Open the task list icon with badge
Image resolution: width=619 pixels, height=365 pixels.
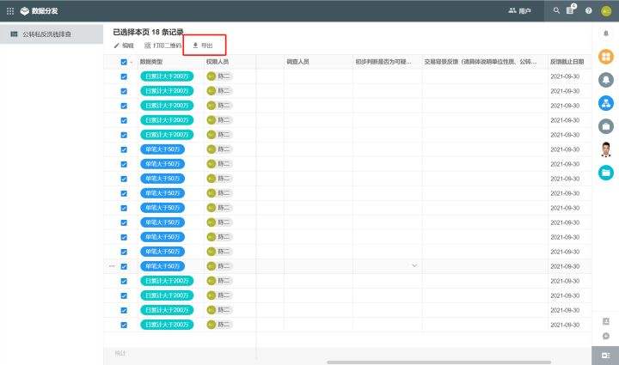coord(572,10)
